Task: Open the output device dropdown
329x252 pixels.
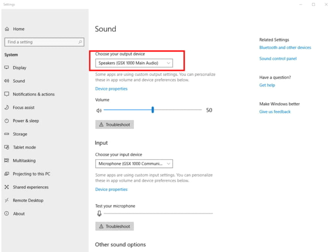Action: [x=134, y=63]
